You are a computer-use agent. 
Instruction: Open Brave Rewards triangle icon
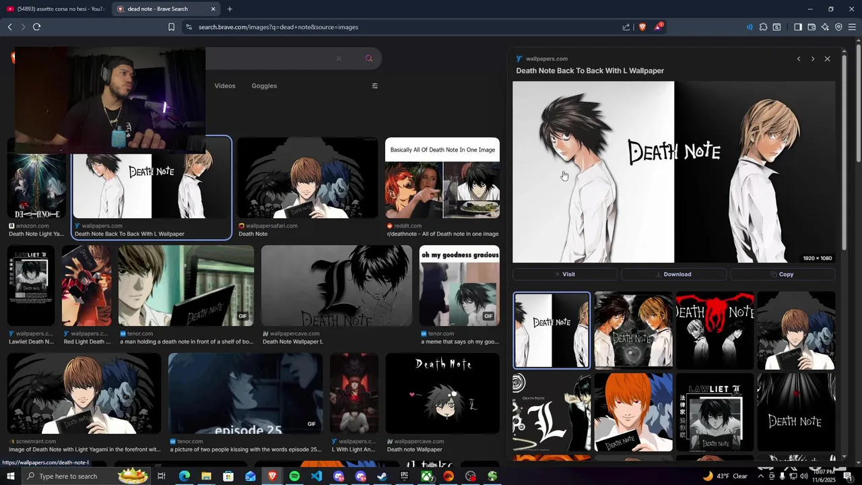pos(658,27)
